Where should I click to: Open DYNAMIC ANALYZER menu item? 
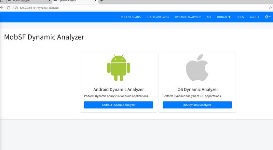[x=188, y=17]
